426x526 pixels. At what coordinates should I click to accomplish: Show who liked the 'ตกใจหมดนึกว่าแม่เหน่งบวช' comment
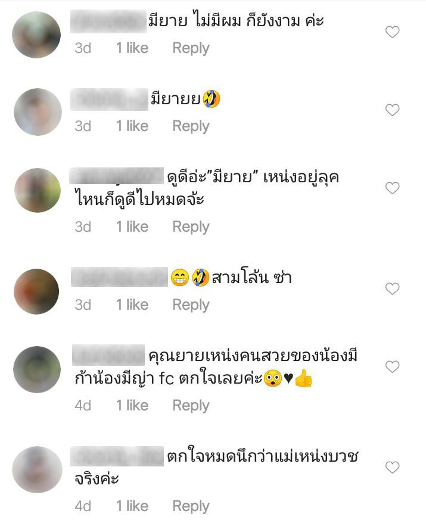132,506
